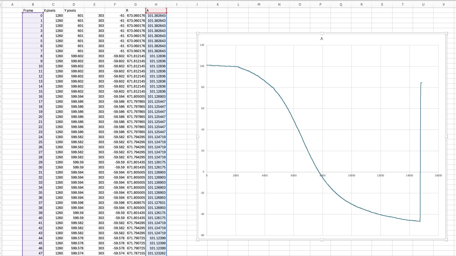Click the chart's left-middle resize handle
The image size is (456, 256).
click(x=198, y=136)
